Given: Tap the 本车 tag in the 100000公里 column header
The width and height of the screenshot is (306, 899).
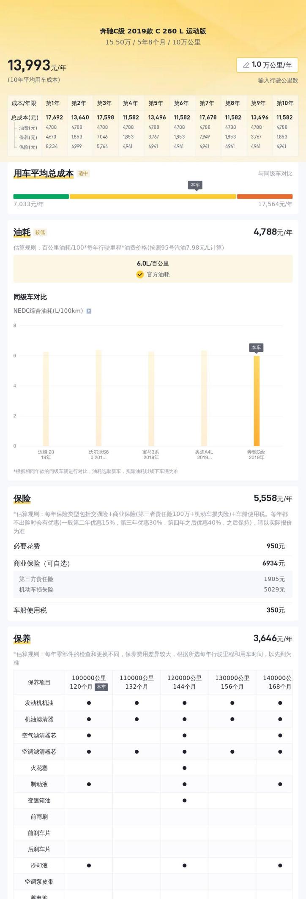Looking at the screenshot, I should tap(101, 687).
